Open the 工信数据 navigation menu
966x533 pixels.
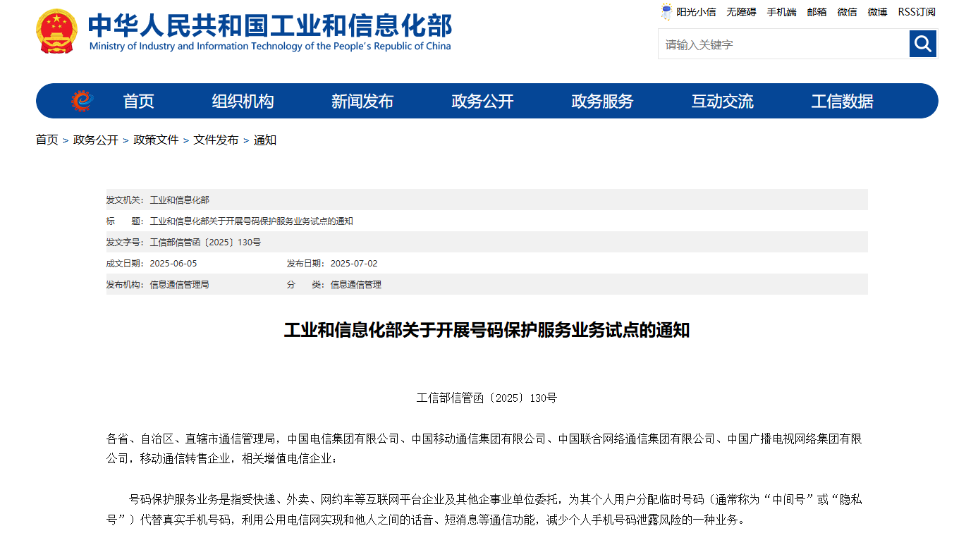(842, 102)
